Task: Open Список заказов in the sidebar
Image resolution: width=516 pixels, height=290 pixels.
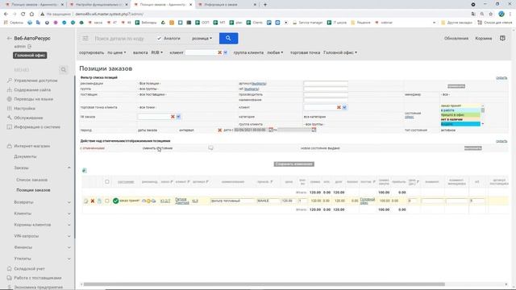Action: click(x=32, y=180)
